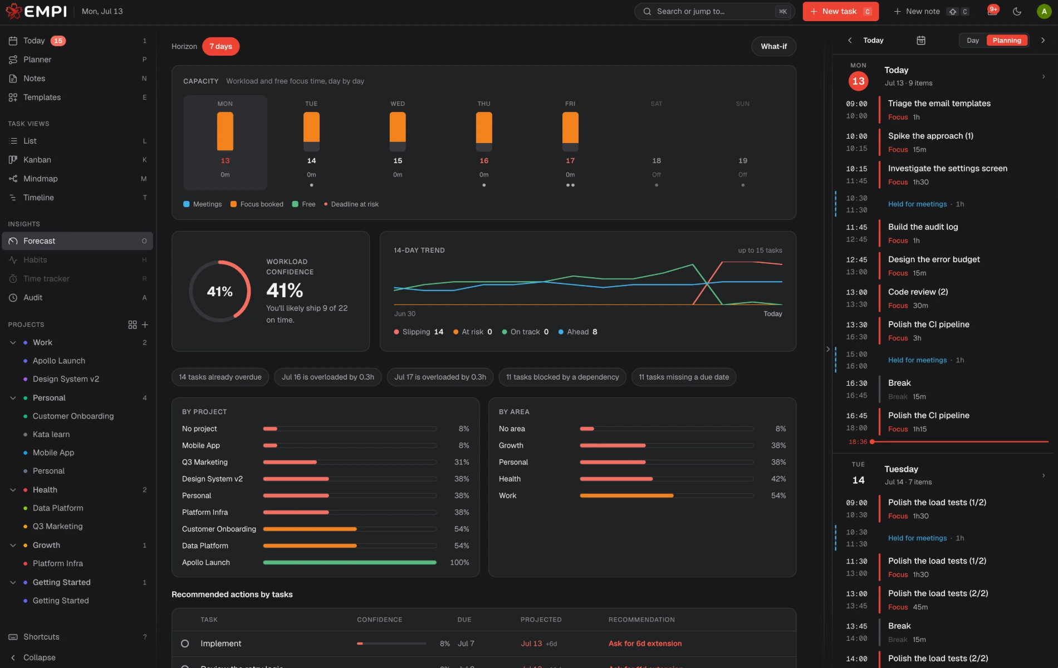The height and width of the screenshot is (668, 1058).
Task: Open the Timeline task view
Action: [x=78, y=198]
